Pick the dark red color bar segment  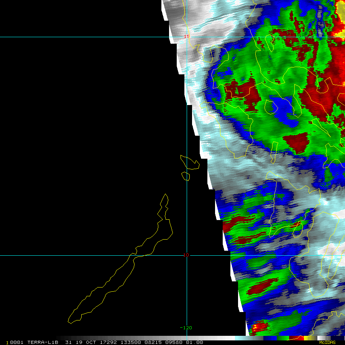click(x=294, y=338)
